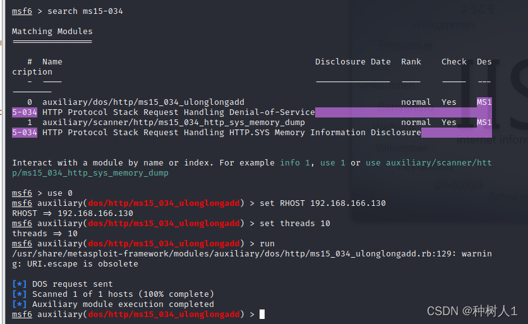Screen dimensions: 528x324
Task: Click the 'RHOST => 192.168.166.130' output line
Action: coord(73,213)
